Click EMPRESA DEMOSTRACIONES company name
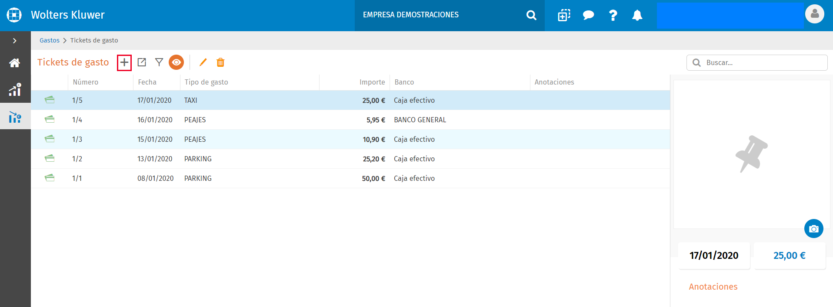Screen dimensions: 833x307 click(x=411, y=15)
